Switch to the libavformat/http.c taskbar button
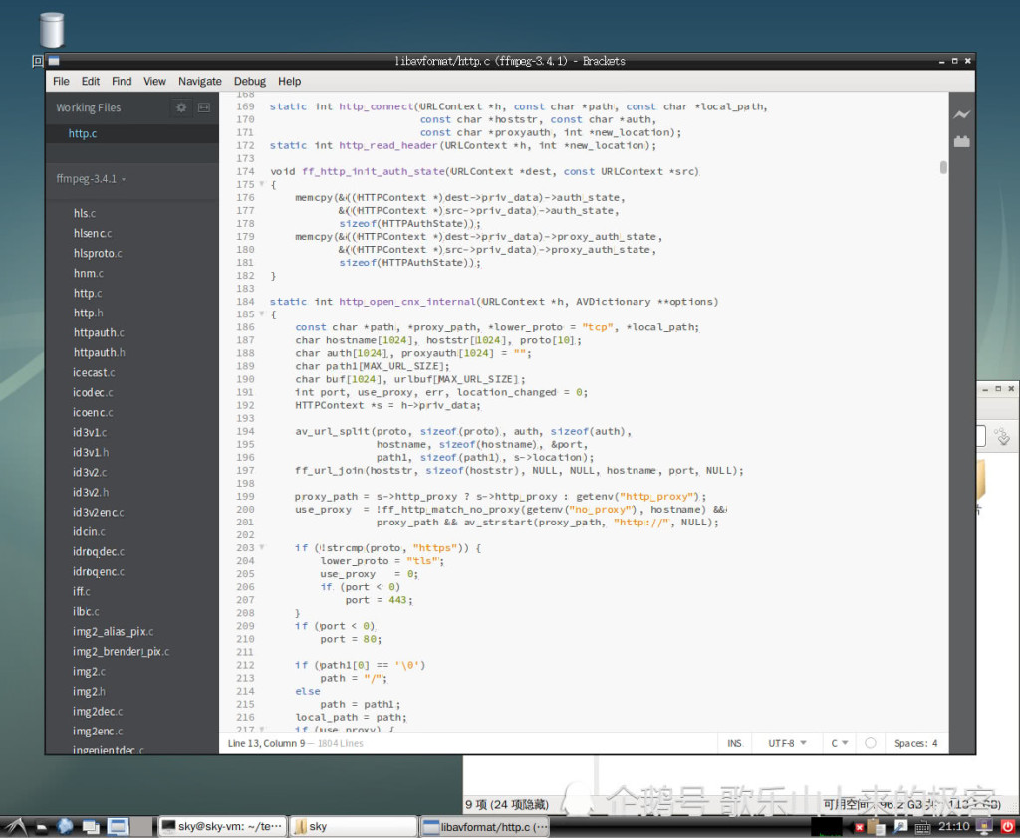Viewport: 1020px width, 838px height. point(485,827)
